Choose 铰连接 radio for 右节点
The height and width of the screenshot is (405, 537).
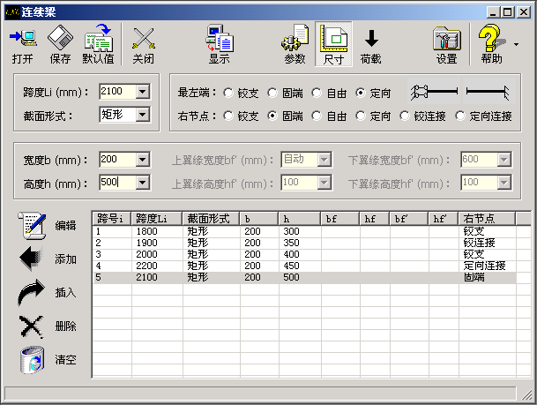pyautogui.click(x=406, y=116)
